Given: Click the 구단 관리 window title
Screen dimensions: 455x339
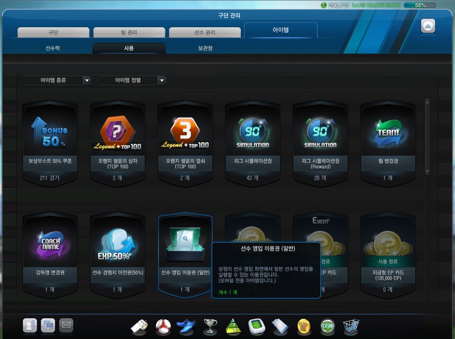Looking at the screenshot, I should 229,16.
